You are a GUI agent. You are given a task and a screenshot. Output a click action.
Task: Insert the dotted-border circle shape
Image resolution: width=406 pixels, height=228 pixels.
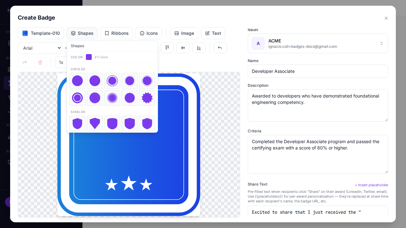(129, 81)
